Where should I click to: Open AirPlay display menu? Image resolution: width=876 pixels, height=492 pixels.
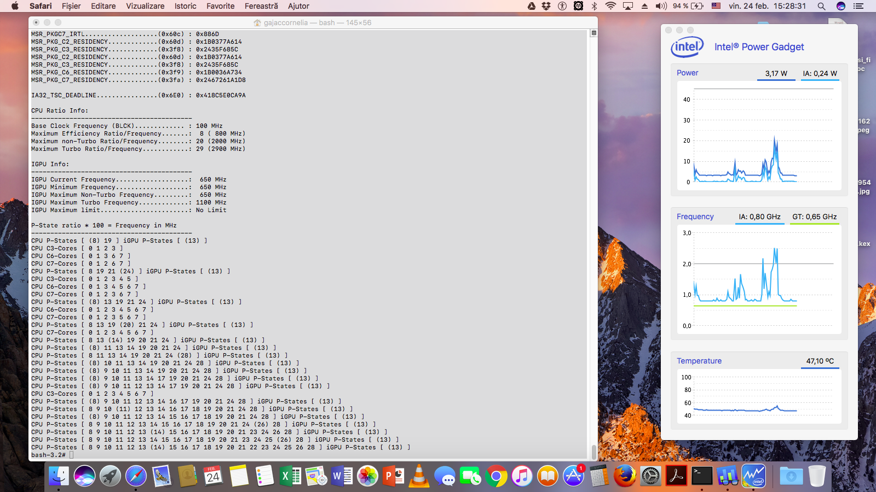[628, 6]
